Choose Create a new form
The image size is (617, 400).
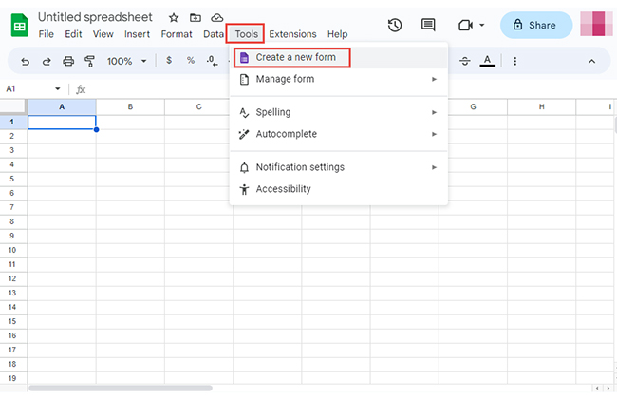[339, 57]
